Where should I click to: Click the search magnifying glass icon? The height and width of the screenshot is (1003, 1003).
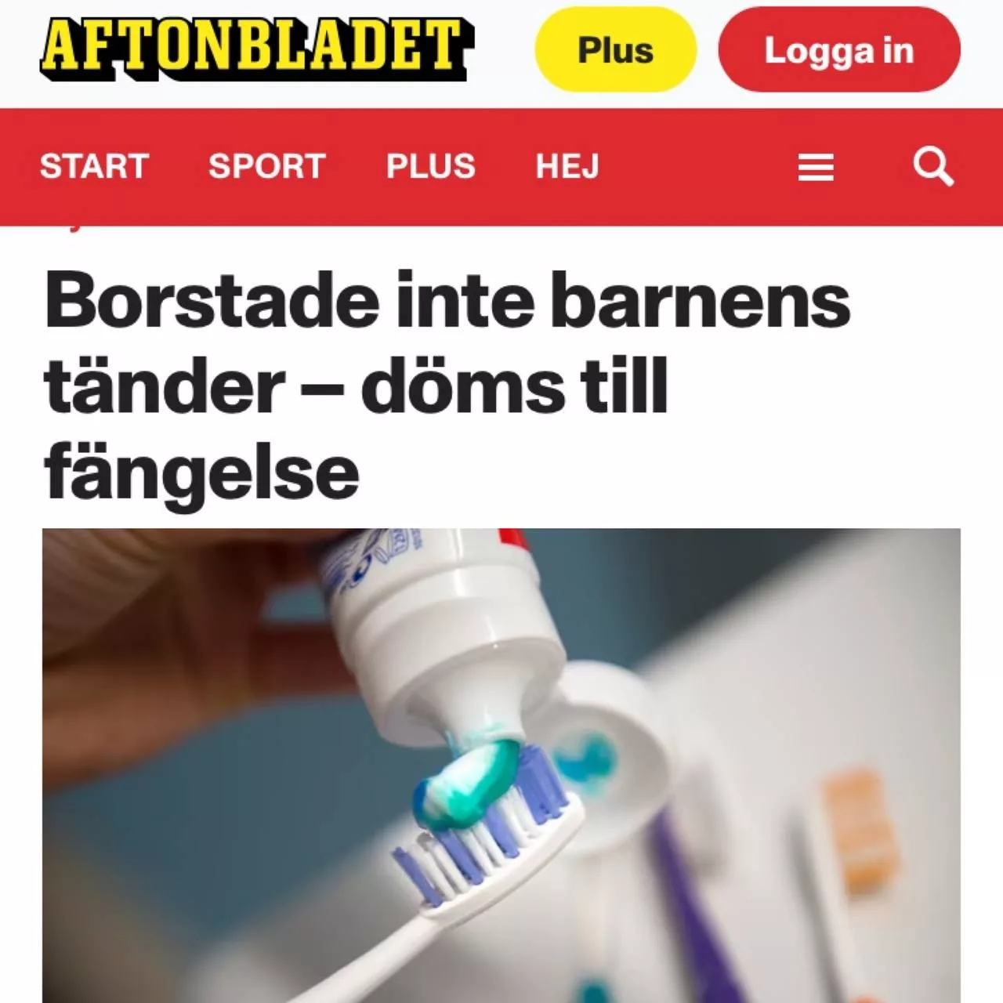click(933, 166)
